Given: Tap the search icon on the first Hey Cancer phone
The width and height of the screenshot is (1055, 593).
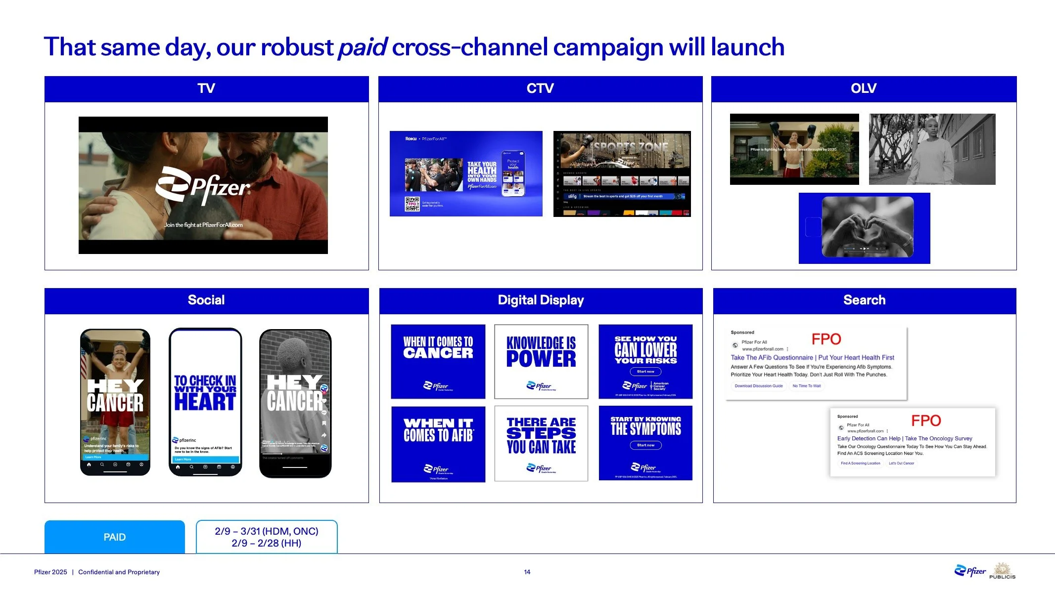Looking at the screenshot, I should [x=102, y=465].
